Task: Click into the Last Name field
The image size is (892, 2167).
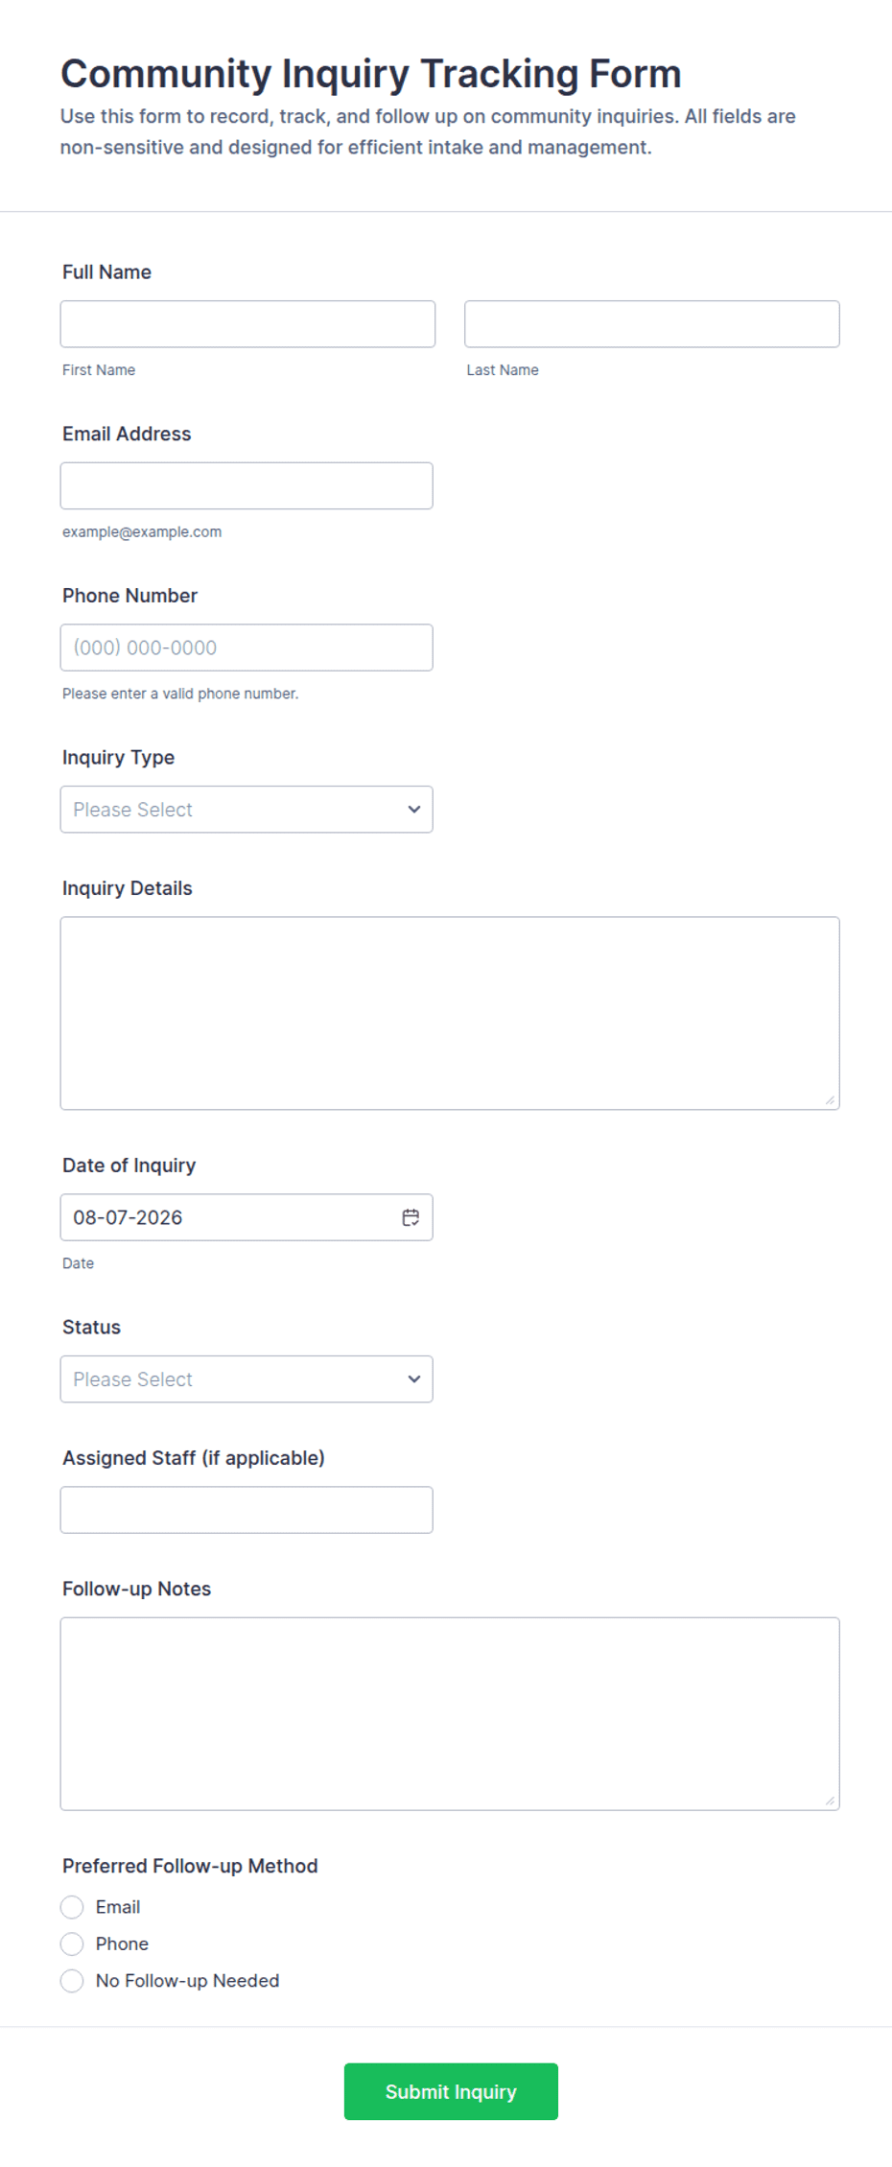Action: tap(652, 324)
